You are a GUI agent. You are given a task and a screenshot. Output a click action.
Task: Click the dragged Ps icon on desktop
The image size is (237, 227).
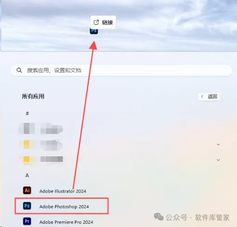pos(94,31)
